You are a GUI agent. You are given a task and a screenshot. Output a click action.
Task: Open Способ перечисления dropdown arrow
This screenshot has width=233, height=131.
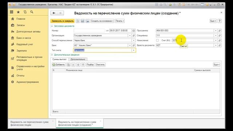click(x=134, y=40)
